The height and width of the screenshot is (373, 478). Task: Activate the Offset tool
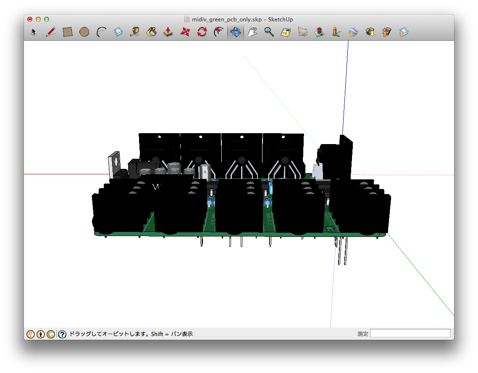pyautogui.click(x=219, y=32)
